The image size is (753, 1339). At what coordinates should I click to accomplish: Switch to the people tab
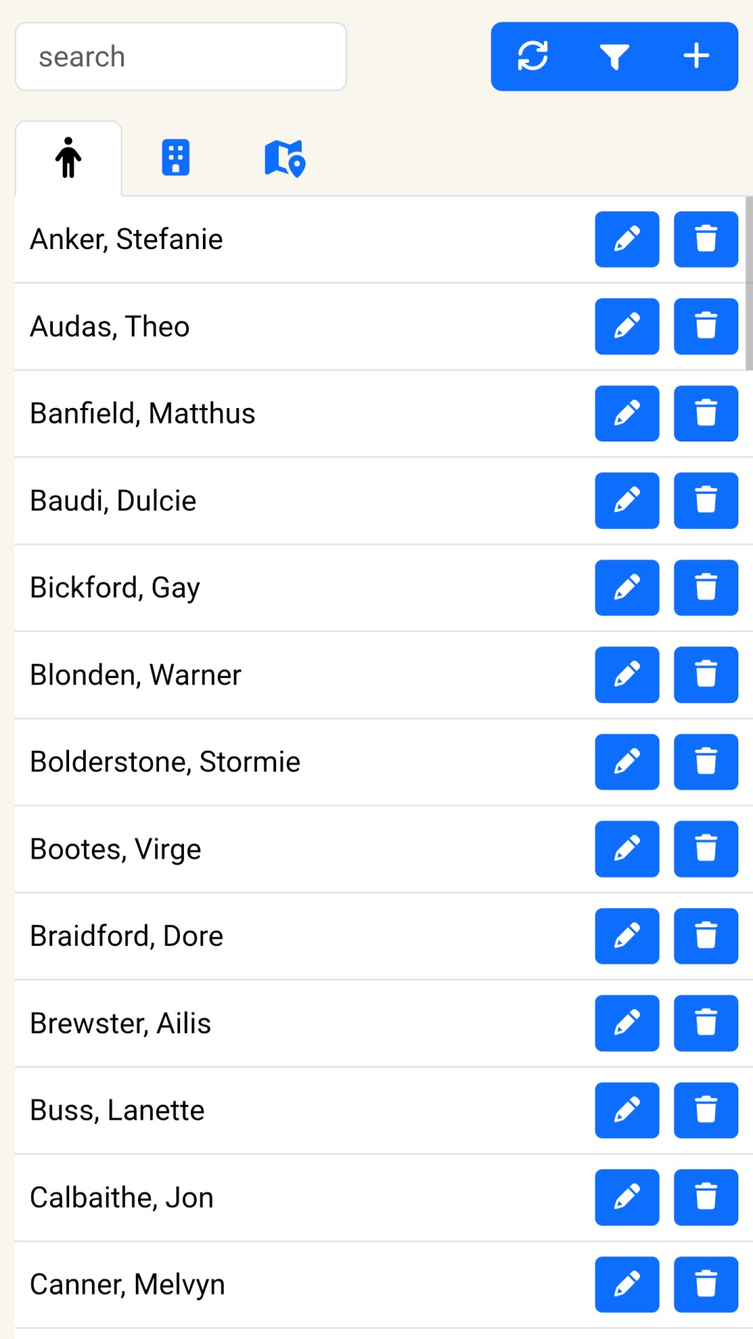(68, 158)
